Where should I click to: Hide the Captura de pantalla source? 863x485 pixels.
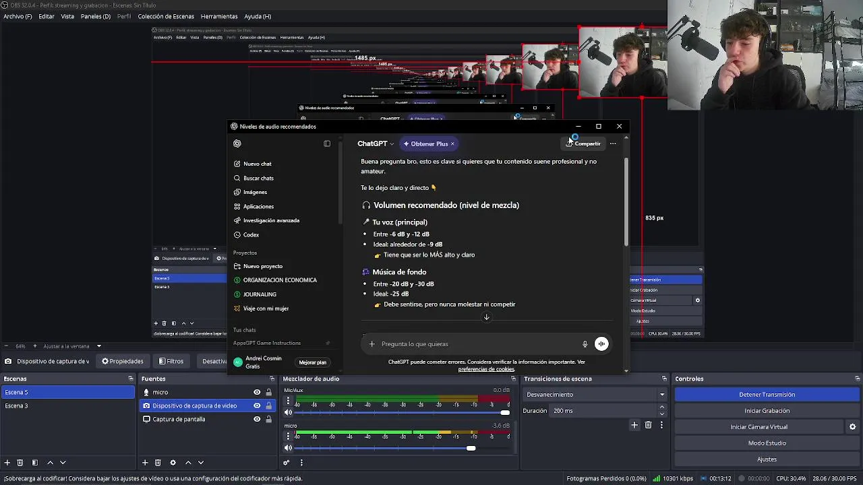pyautogui.click(x=257, y=420)
